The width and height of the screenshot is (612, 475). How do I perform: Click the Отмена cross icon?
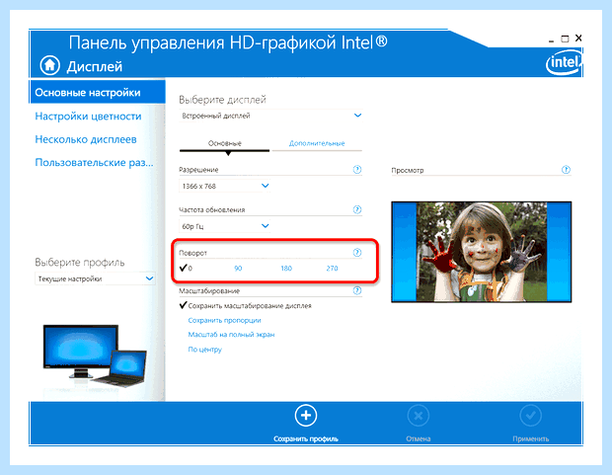point(418,415)
